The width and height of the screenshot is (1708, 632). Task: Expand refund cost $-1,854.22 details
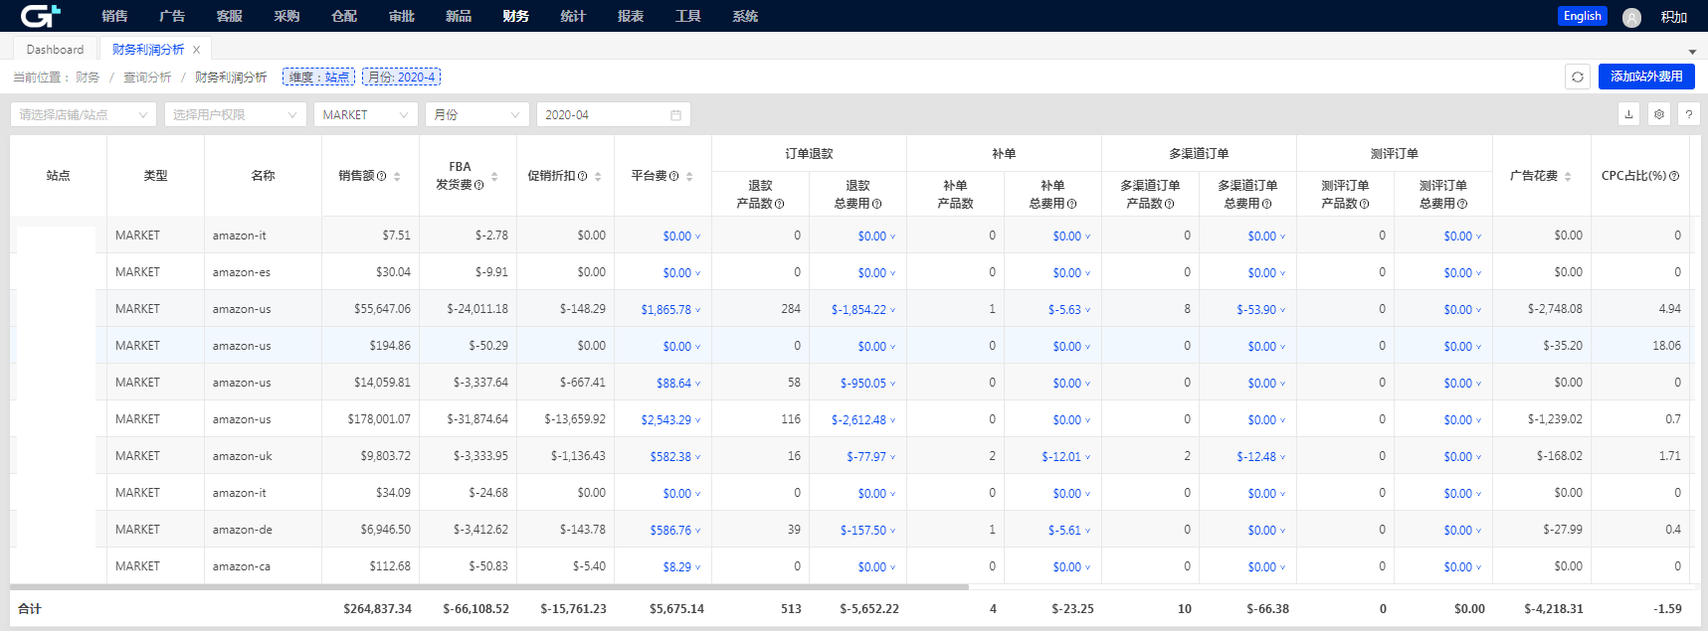pos(863,310)
